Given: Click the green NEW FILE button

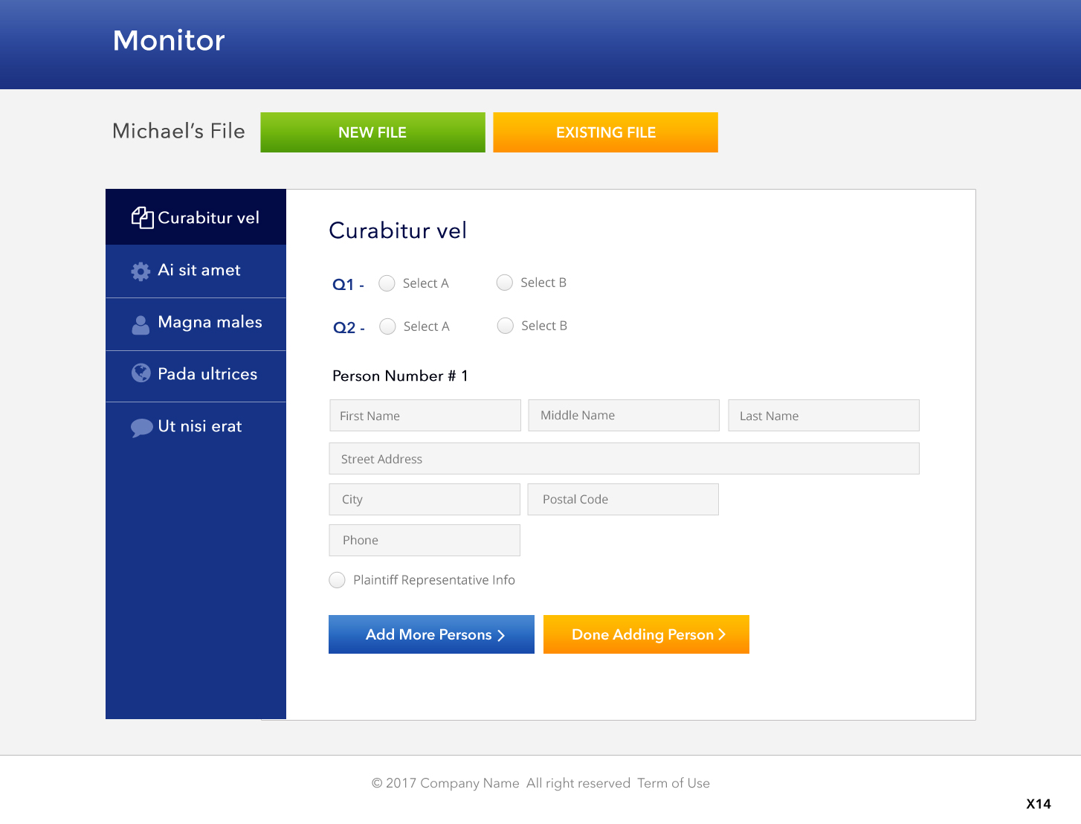Looking at the screenshot, I should point(372,132).
